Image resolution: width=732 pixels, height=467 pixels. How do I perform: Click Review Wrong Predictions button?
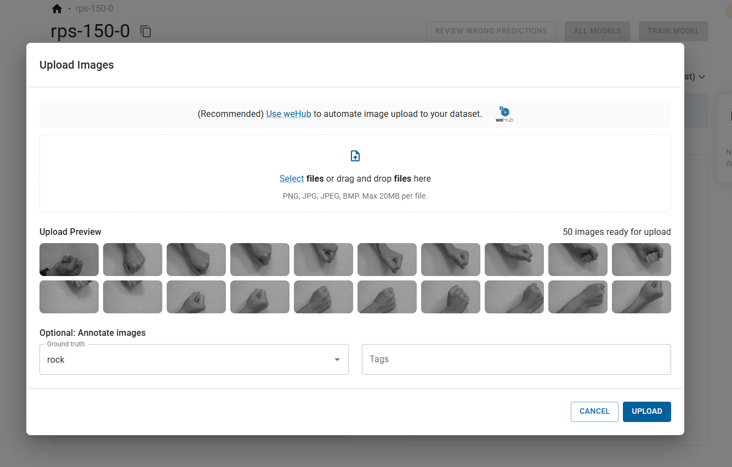point(491,31)
